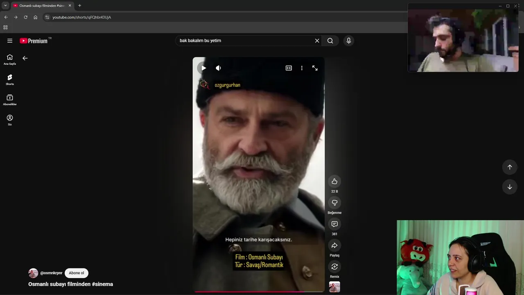Screen dimensions: 524x295
Task: Reload the YouTube page
Action: (x=25, y=17)
